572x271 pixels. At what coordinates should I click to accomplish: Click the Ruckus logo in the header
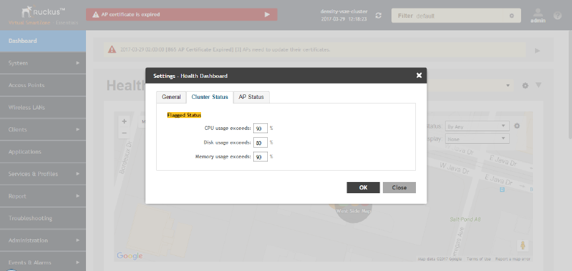click(43, 13)
